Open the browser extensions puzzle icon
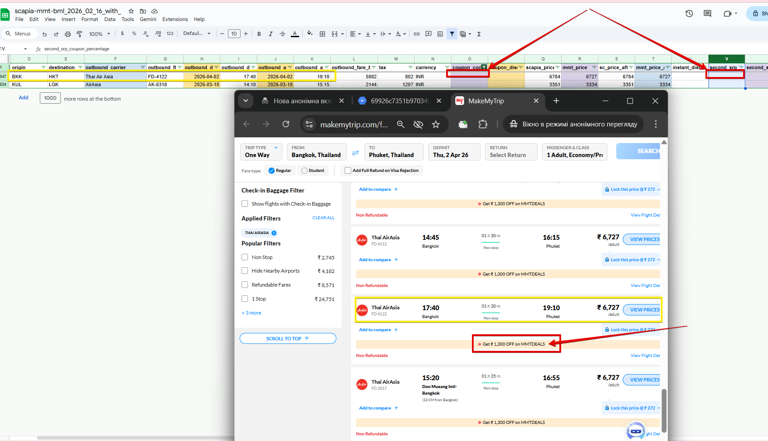Image resolution: width=768 pixels, height=441 pixels. tap(483, 125)
